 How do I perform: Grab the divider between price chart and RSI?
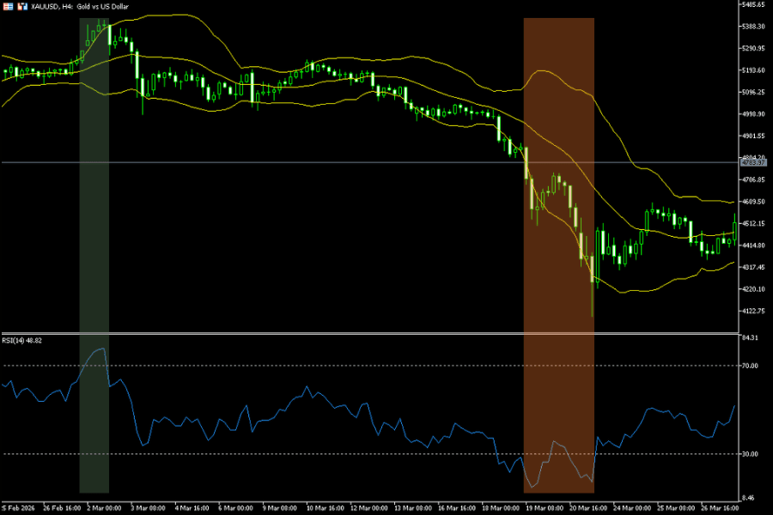click(369, 333)
